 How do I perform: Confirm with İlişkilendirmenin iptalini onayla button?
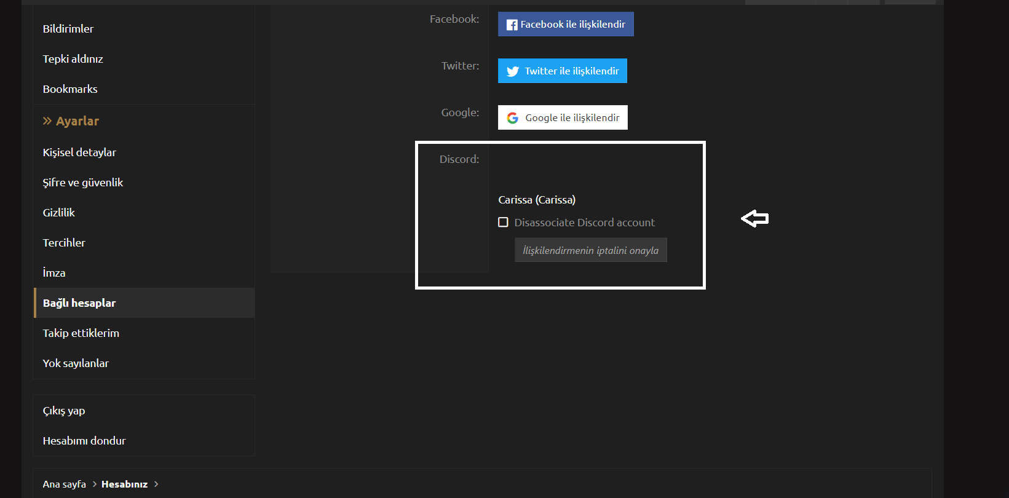(x=590, y=250)
